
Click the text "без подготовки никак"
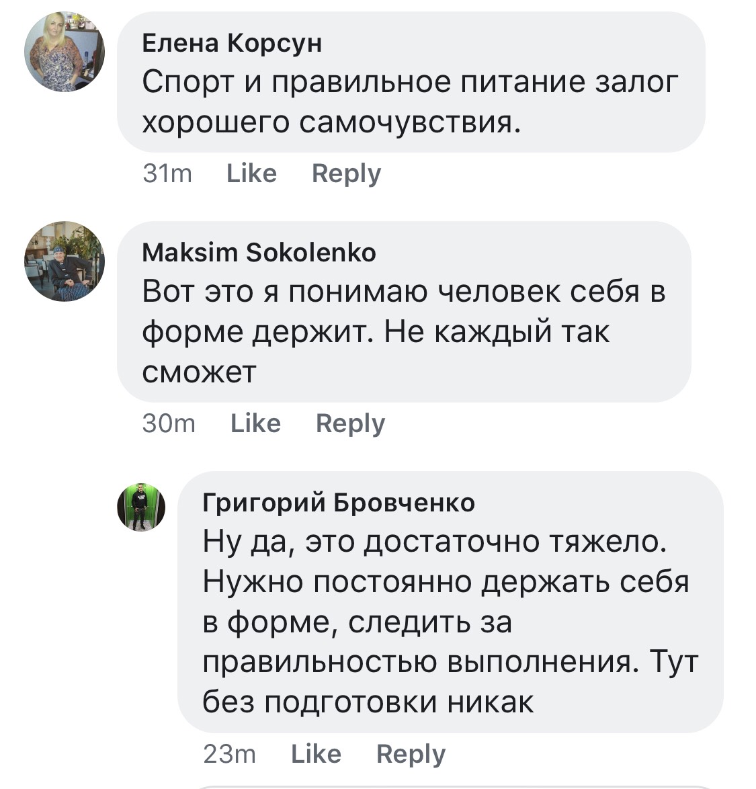point(368,702)
